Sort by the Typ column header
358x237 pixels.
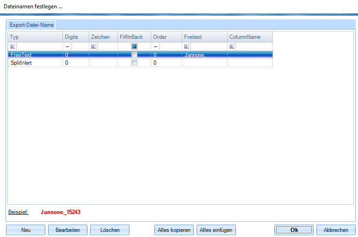coord(35,37)
